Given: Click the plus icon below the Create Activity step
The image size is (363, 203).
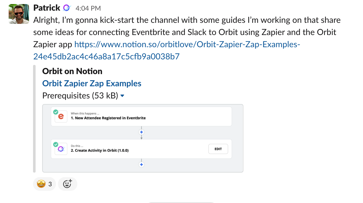Looking at the screenshot, I should click(x=141, y=164).
